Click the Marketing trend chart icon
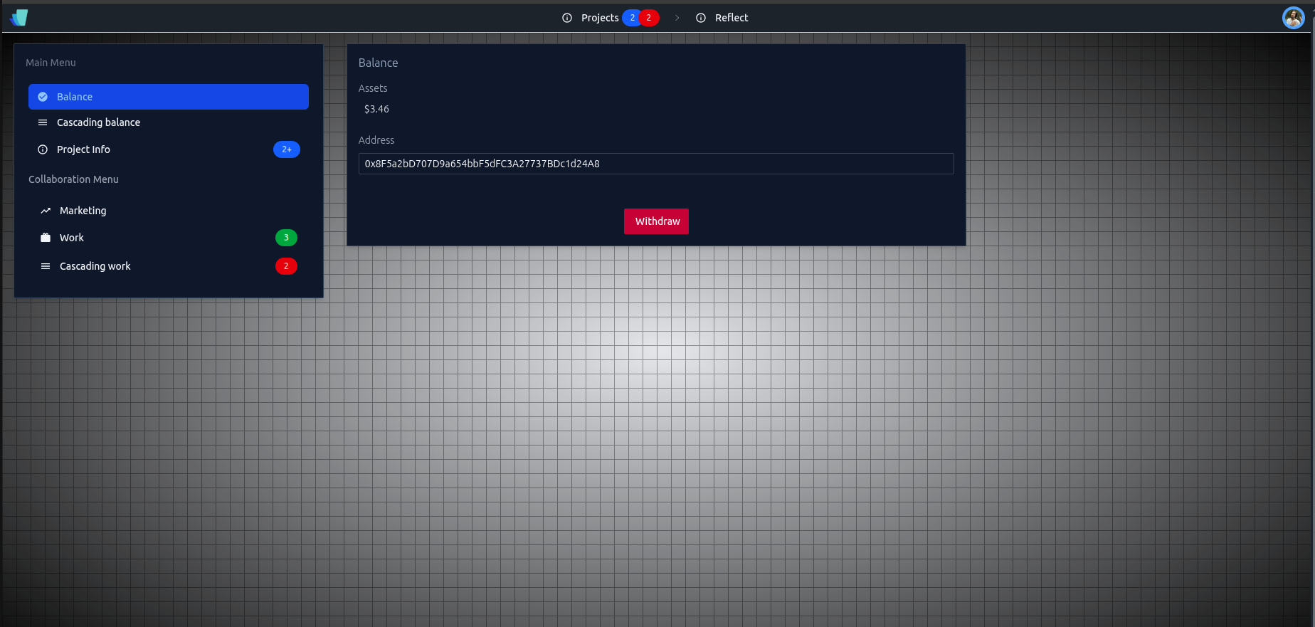 [x=46, y=211]
